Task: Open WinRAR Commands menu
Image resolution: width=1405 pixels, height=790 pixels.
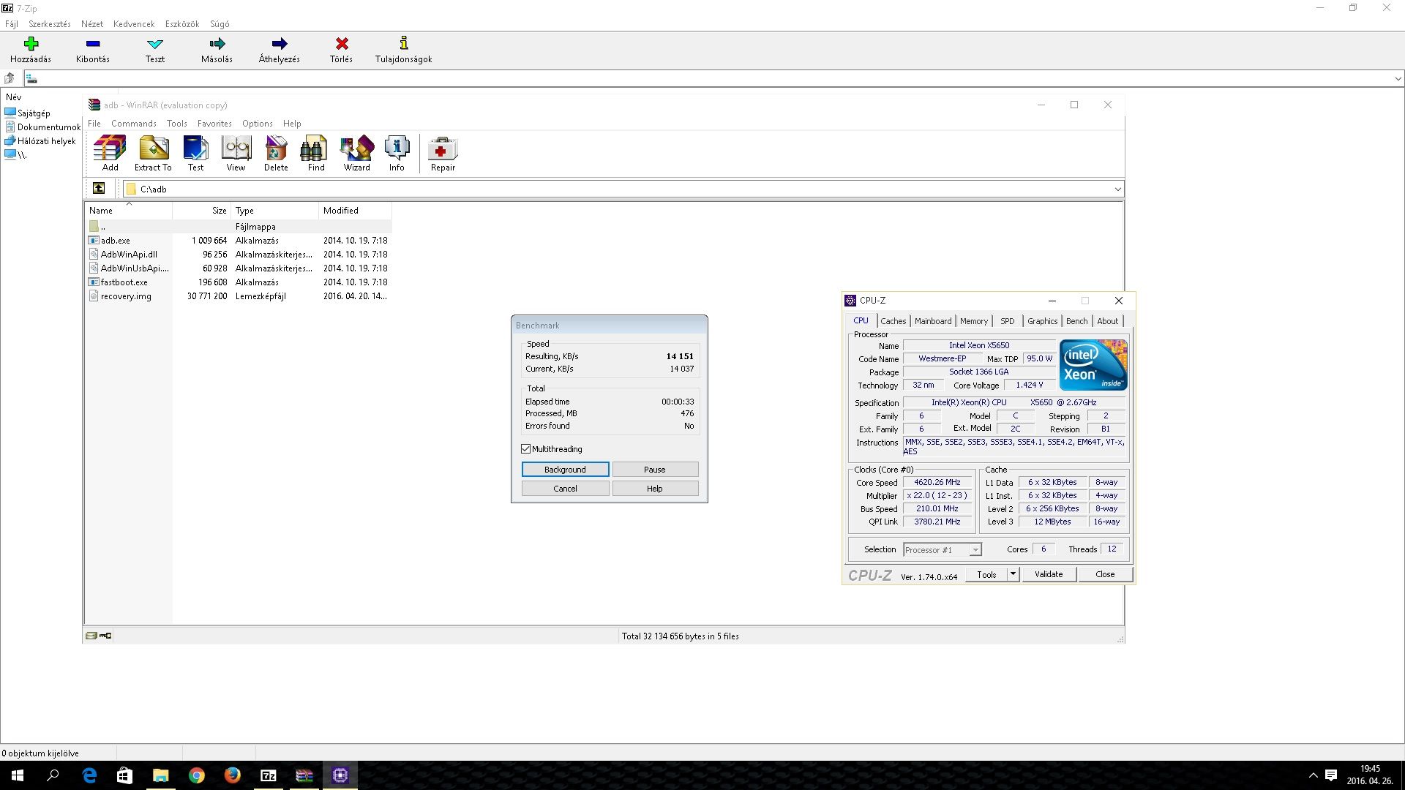Action: (134, 124)
